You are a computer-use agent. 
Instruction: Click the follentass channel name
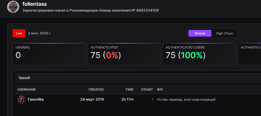35,4
